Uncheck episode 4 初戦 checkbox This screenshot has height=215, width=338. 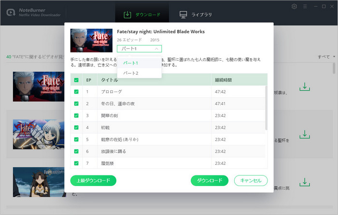[76, 127]
